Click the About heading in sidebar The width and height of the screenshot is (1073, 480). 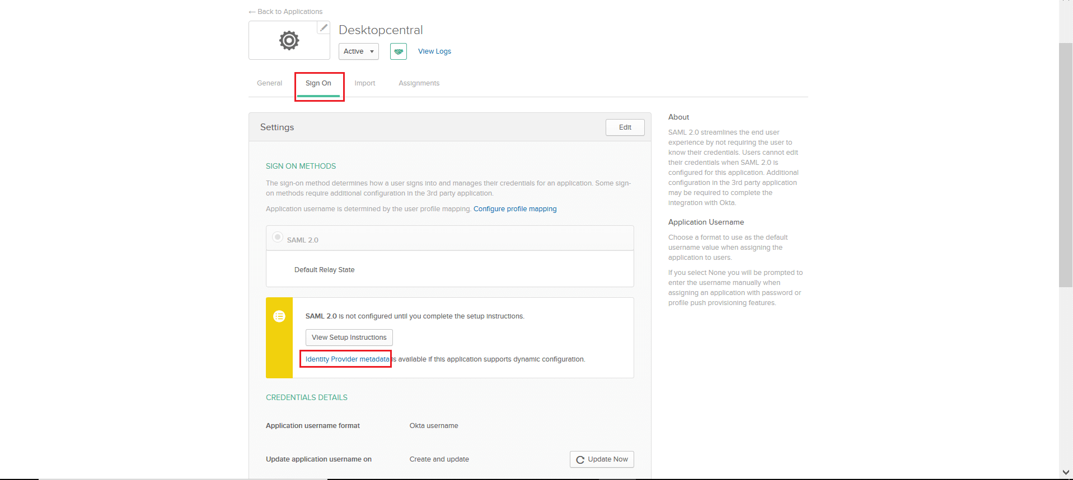pyautogui.click(x=678, y=117)
